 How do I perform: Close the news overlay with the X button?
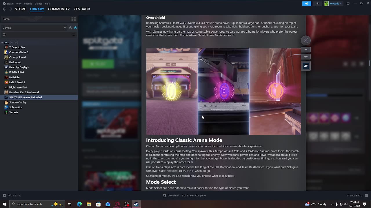pyautogui.click(x=306, y=40)
